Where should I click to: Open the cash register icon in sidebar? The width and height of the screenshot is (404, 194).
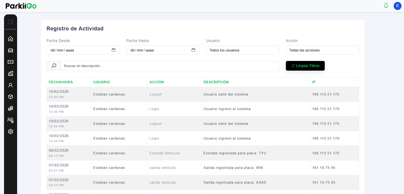point(11,74)
